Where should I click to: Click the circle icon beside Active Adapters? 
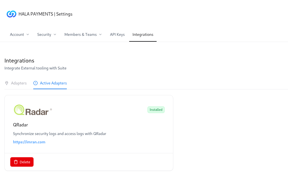(35, 83)
